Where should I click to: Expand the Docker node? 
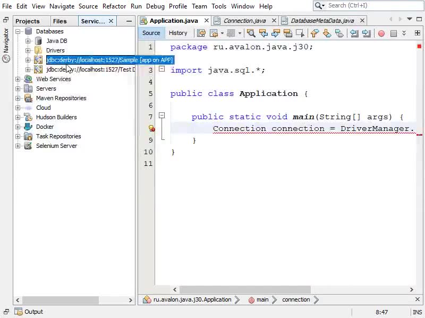[18, 127]
